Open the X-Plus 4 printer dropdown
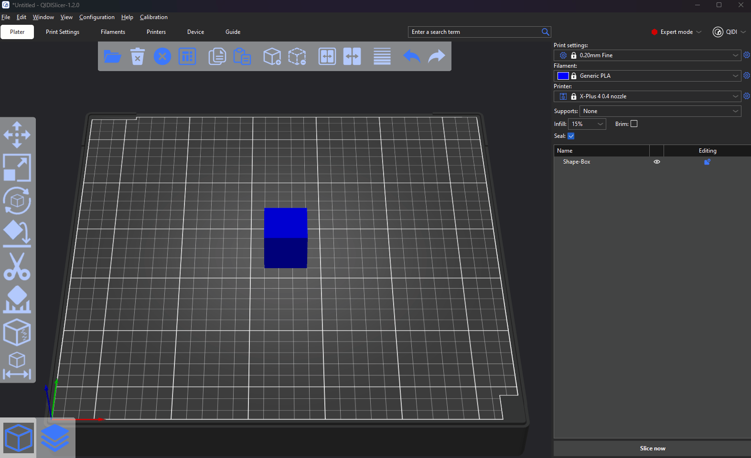The image size is (751, 458). [647, 96]
